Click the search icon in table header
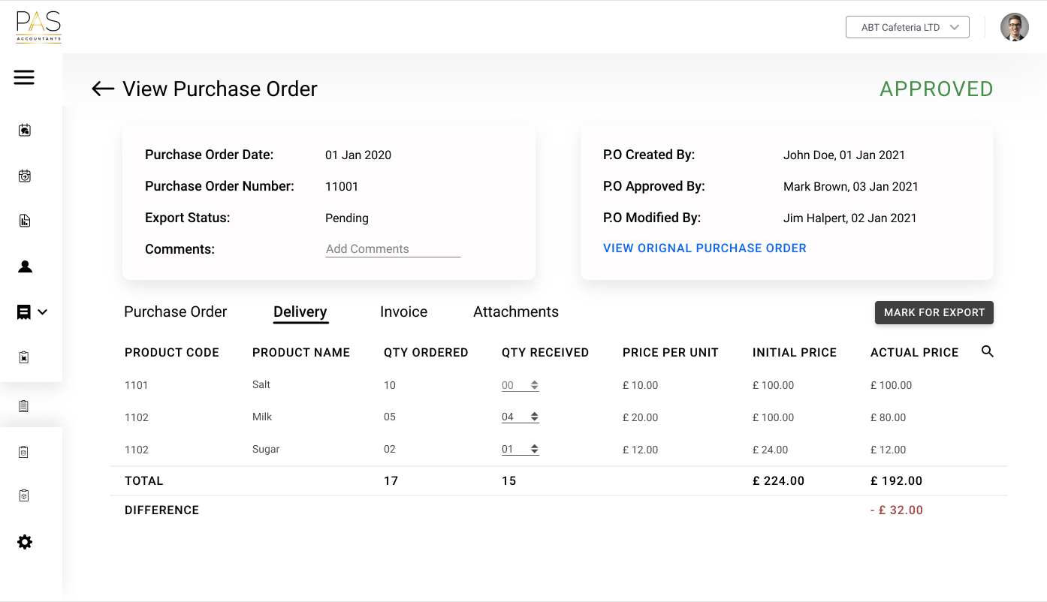 click(x=988, y=351)
